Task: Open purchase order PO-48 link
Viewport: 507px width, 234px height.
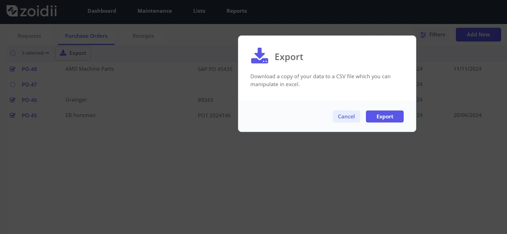Action: click(29, 69)
